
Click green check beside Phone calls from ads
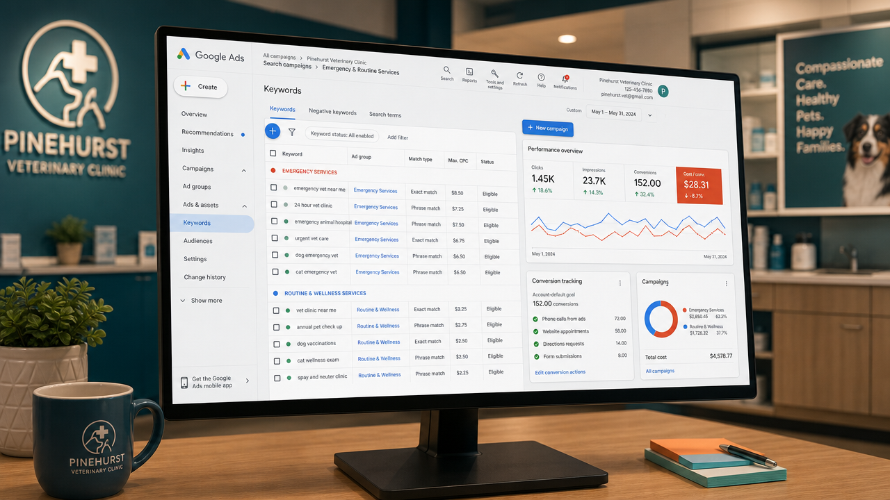[x=535, y=319]
